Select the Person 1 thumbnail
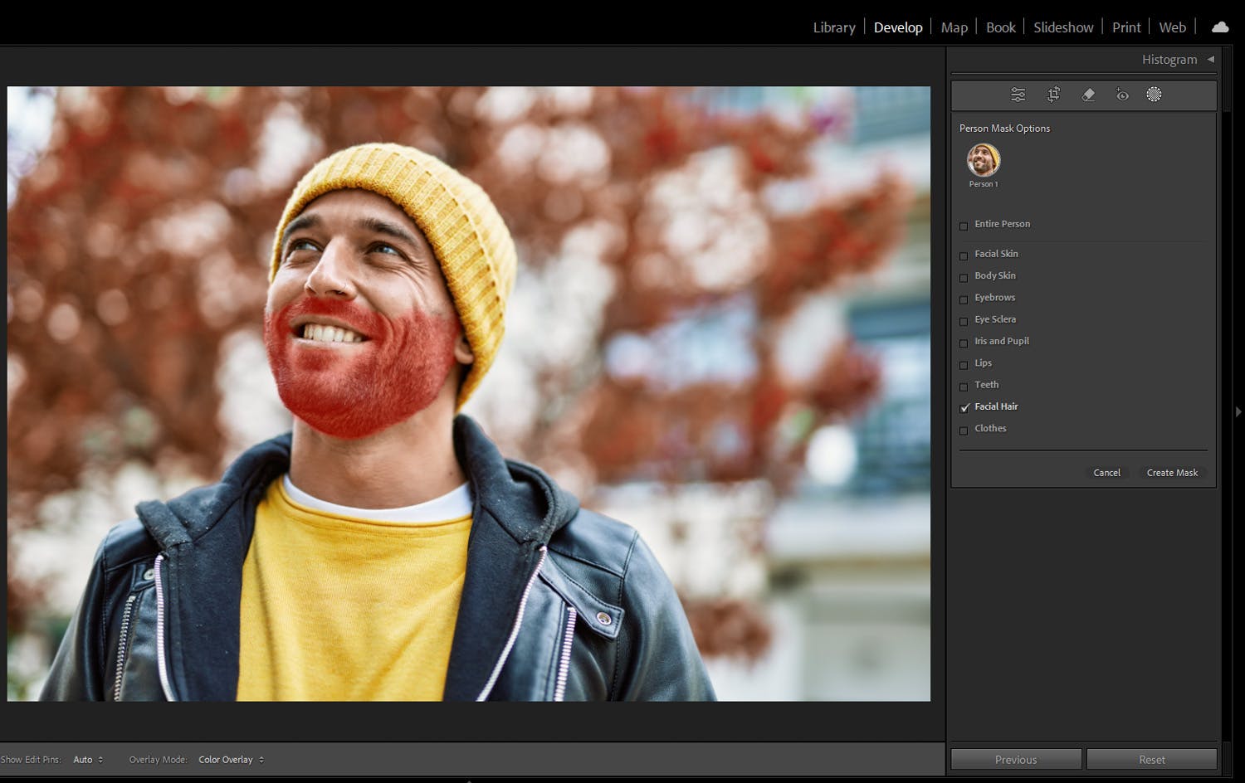 click(984, 160)
